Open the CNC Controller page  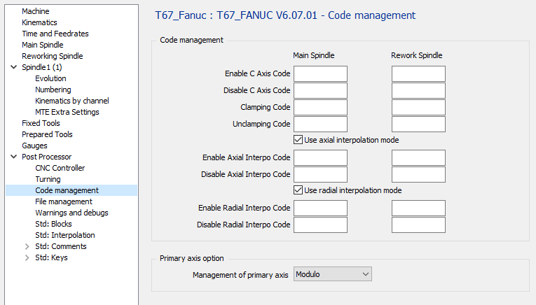click(60, 168)
